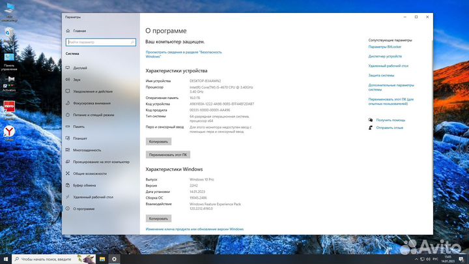Open the Безопасность Windows details link
This screenshot has width=469, height=264.
(x=184, y=54)
